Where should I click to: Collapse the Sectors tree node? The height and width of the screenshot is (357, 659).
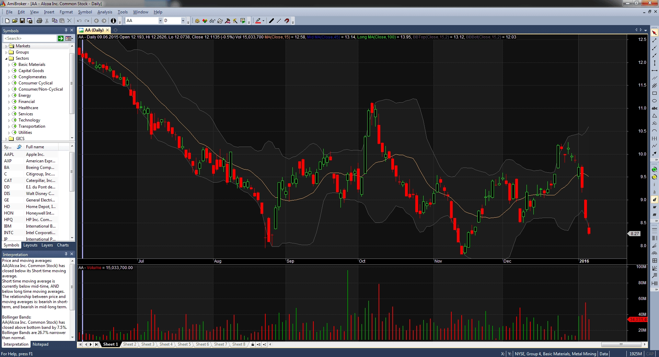coord(6,58)
